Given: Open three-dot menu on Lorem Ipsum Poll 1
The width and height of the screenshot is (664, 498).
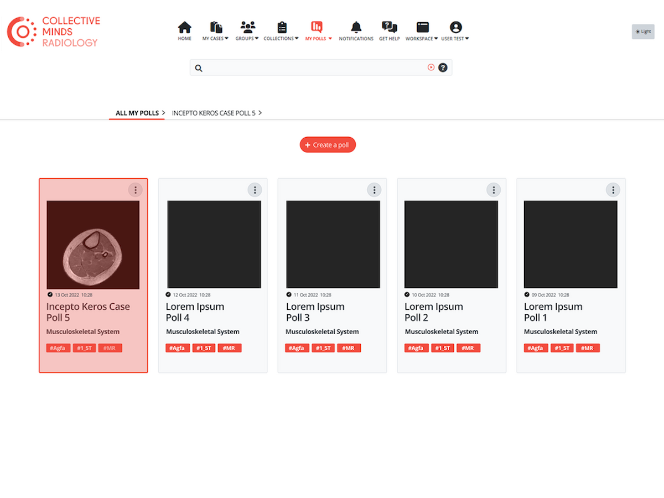Looking at the screenshot, I should coord(613,190).
